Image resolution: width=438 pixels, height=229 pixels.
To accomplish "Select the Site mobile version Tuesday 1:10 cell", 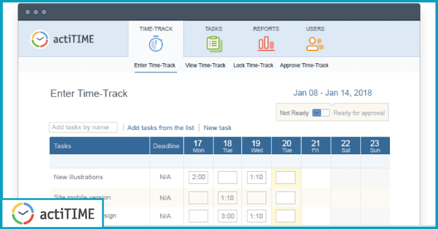I will 228,198.
